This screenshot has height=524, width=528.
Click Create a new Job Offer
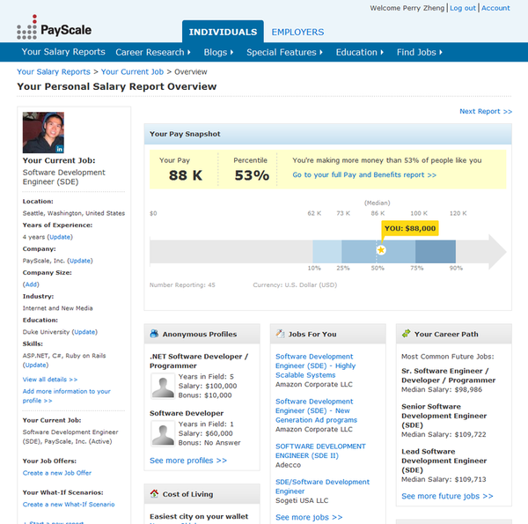coord(57,472)
